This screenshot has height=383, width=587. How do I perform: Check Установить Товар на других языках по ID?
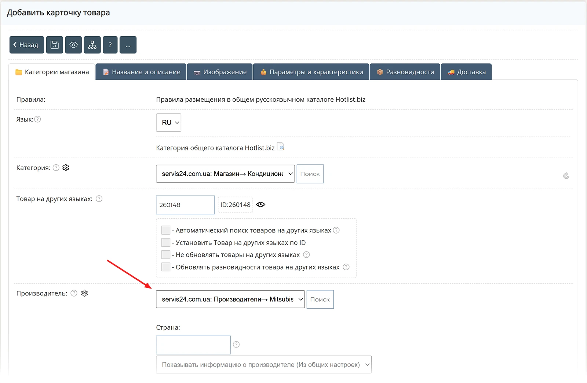click(166, 242)
